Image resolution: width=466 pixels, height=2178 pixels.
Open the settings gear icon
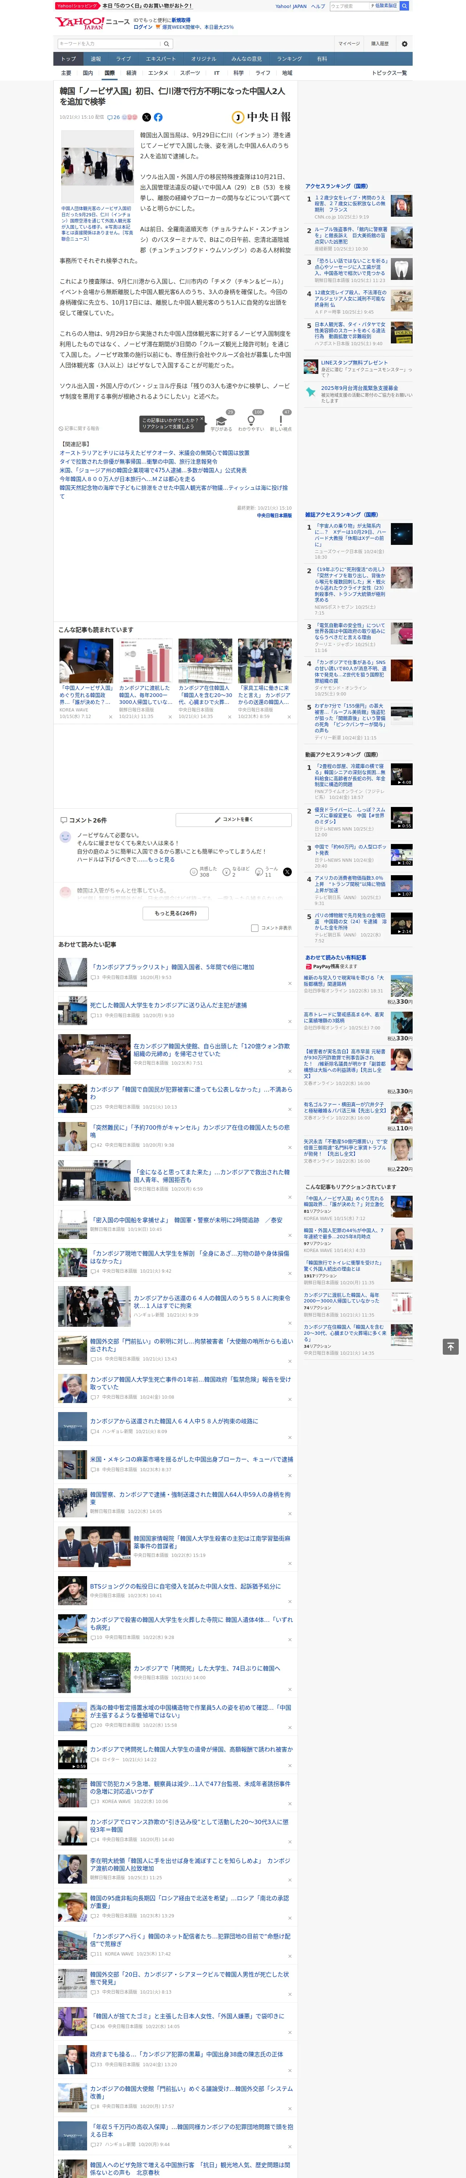[x=404, y=44]
